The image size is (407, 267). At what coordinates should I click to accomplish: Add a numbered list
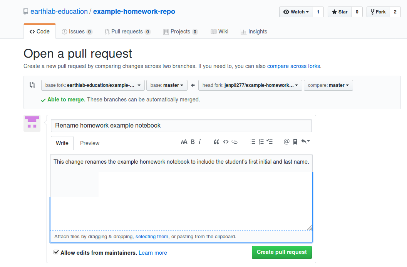tap(261, 142)
